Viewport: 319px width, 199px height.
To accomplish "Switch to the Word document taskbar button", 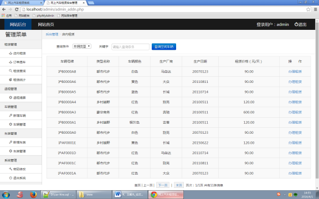I will pos(130,195).
